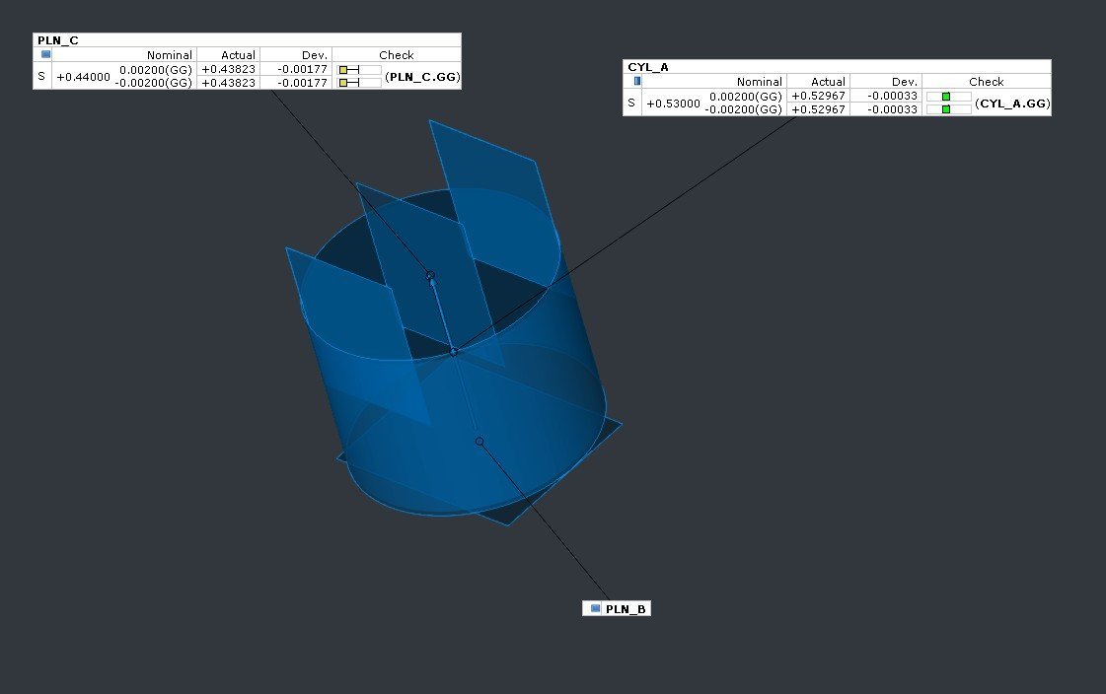Click the +0.53000 nominal value for CYL_A

coord(673,104)
